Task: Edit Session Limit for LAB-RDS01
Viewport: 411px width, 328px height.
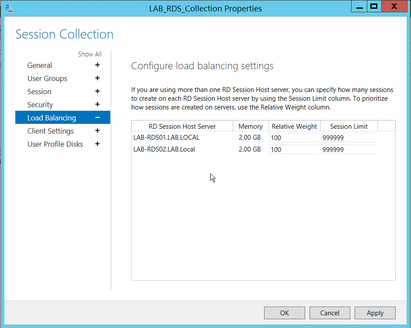Action: 348,138
